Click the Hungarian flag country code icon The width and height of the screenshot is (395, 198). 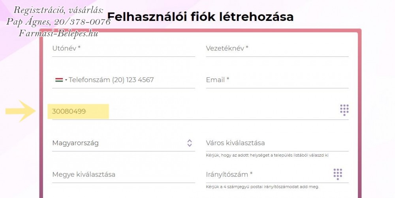click(x=59, y=80)
